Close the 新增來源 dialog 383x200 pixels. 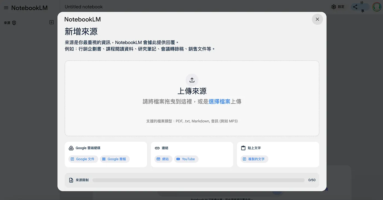pos(317,19)
